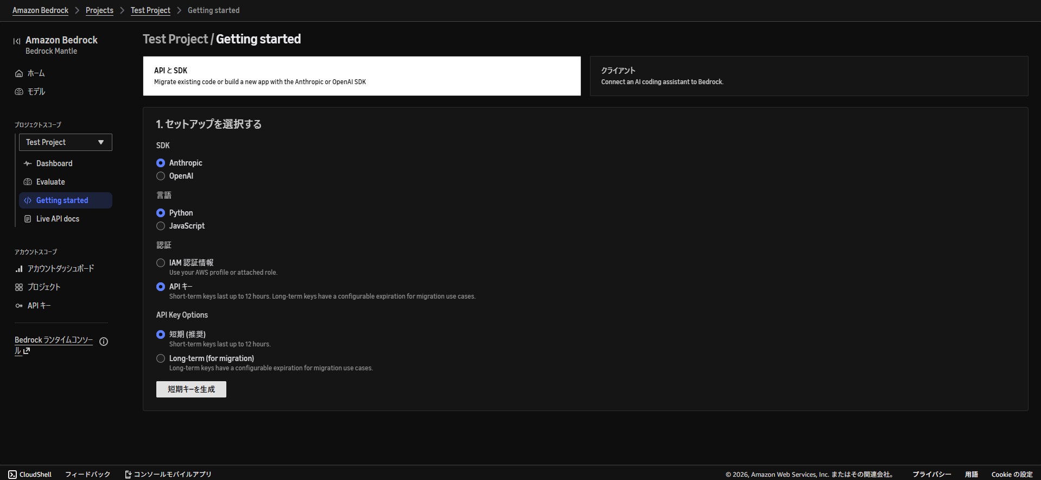1041x480 pixels.
Task: Open the Test Project scope dropdown
Action: tap(66, 142)
